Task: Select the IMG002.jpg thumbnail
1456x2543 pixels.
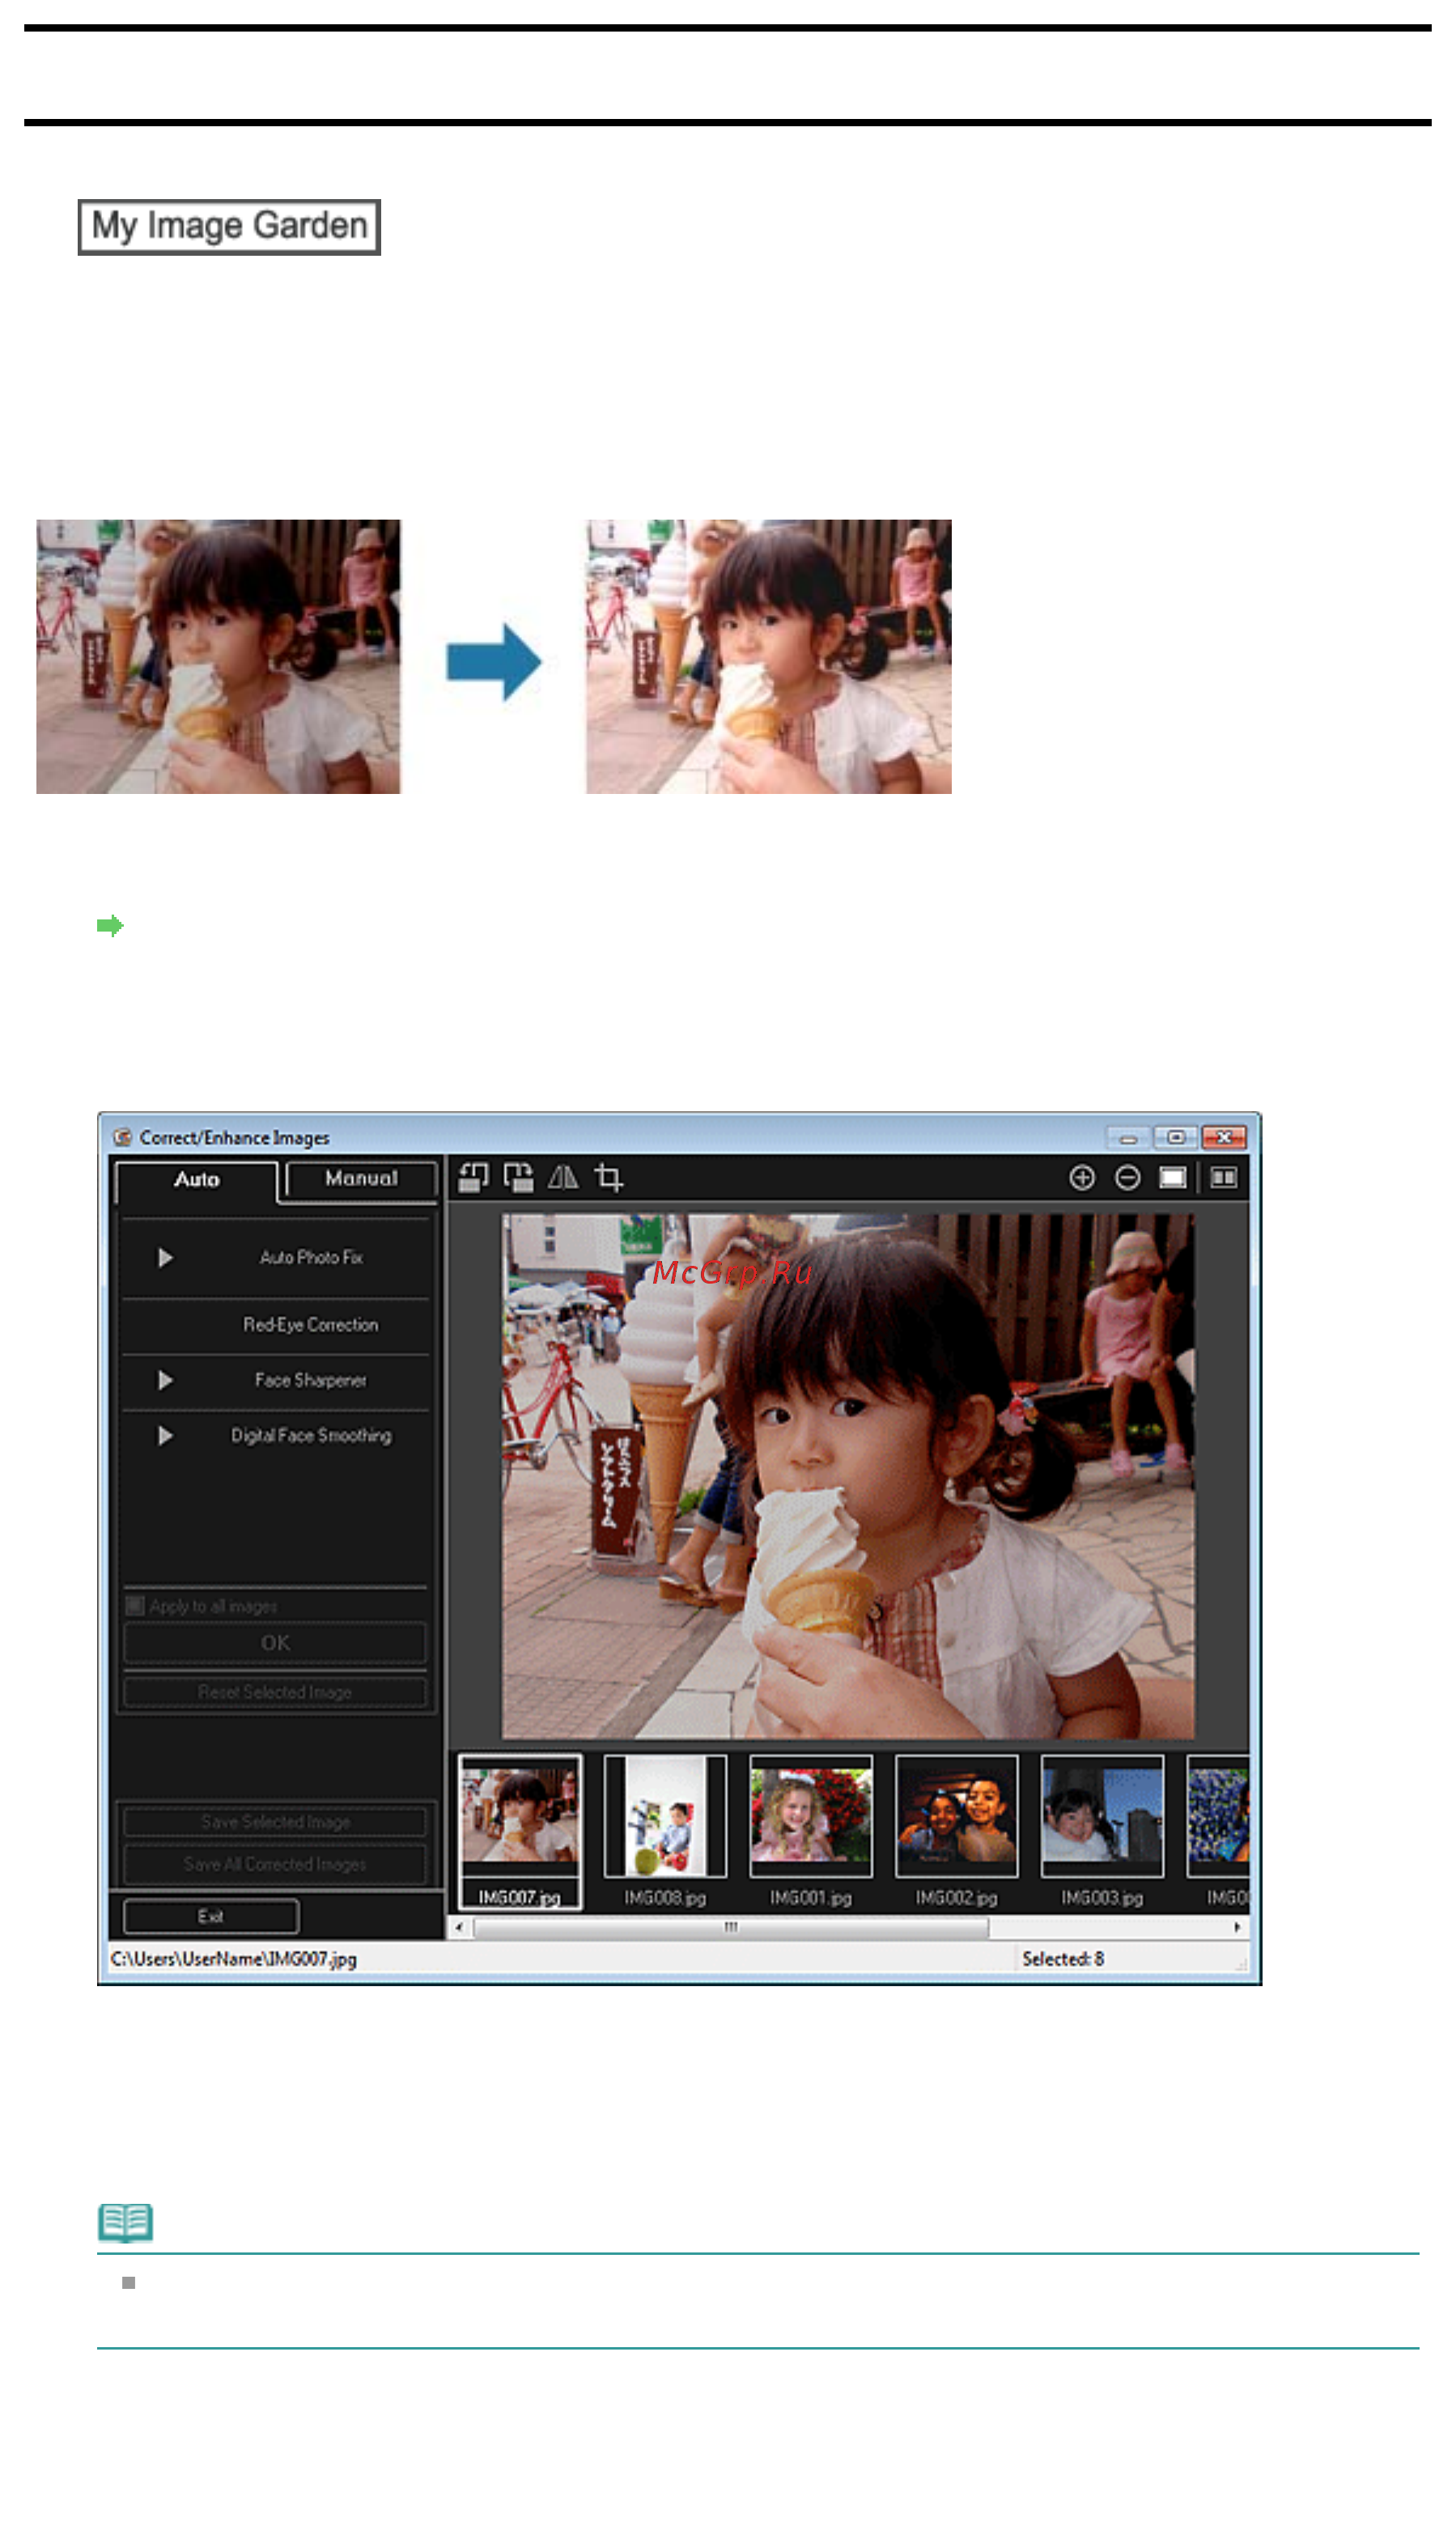Action: click(956, 1830)
